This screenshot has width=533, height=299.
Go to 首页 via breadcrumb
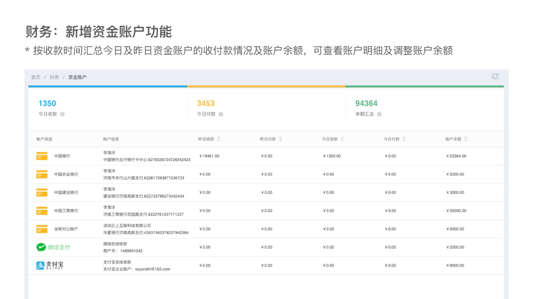point(36,77)
